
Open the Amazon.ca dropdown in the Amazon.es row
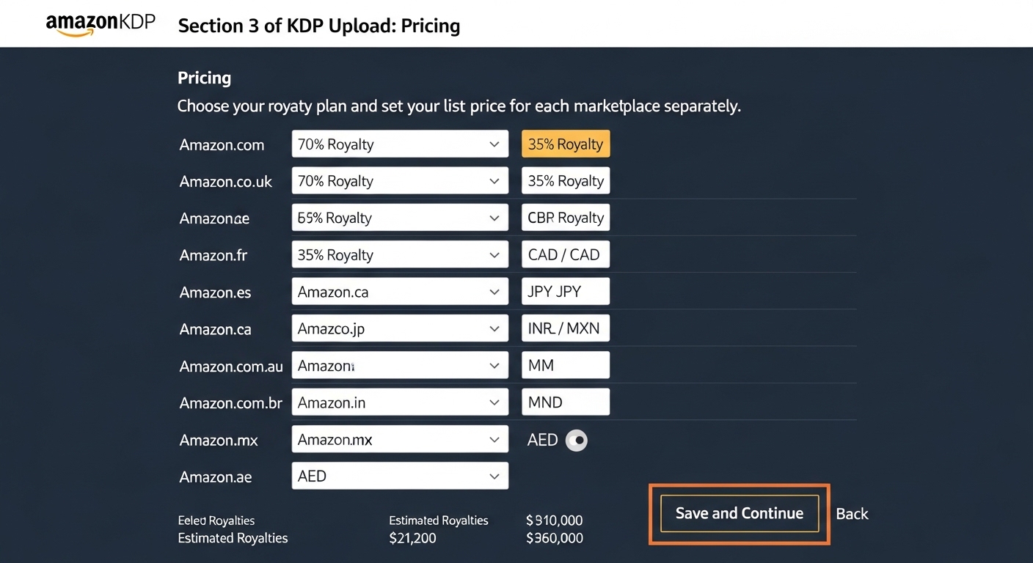(400, 291)
